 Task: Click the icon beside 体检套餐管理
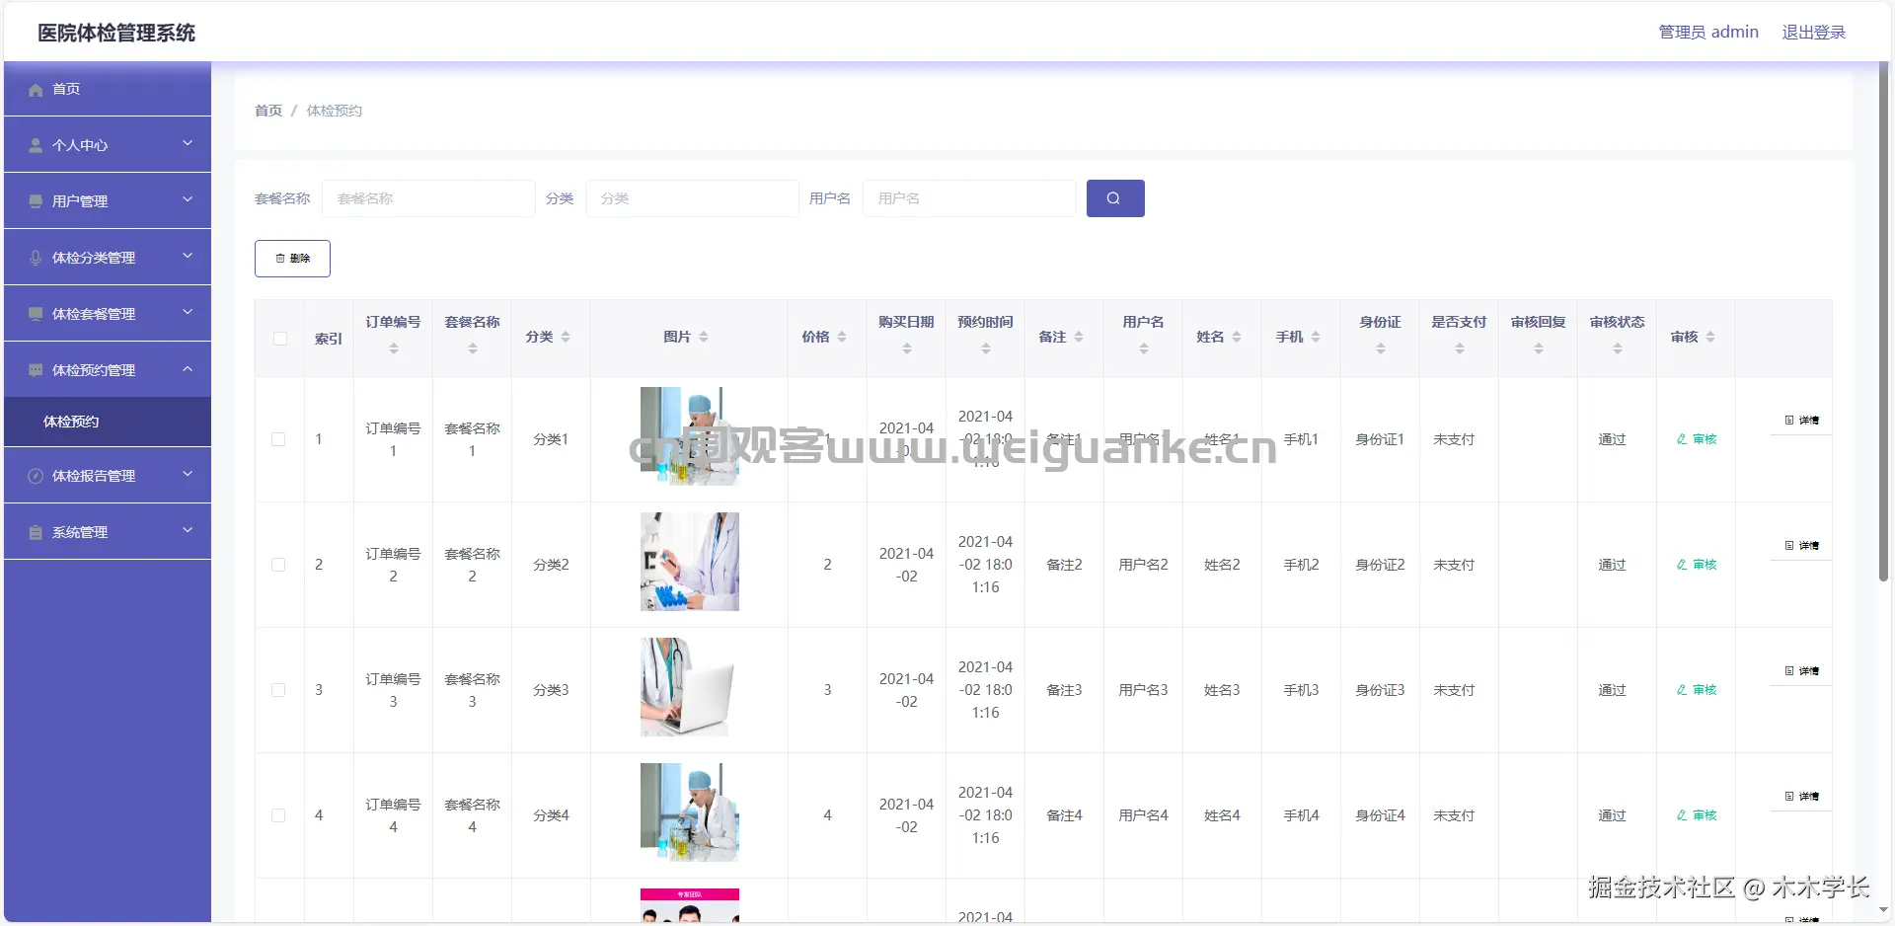click(36, 314)
